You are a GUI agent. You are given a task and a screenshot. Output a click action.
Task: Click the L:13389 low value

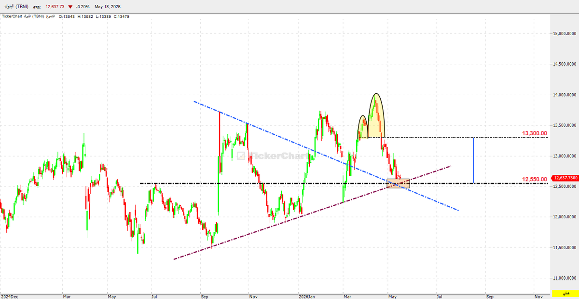pos(103,16)
